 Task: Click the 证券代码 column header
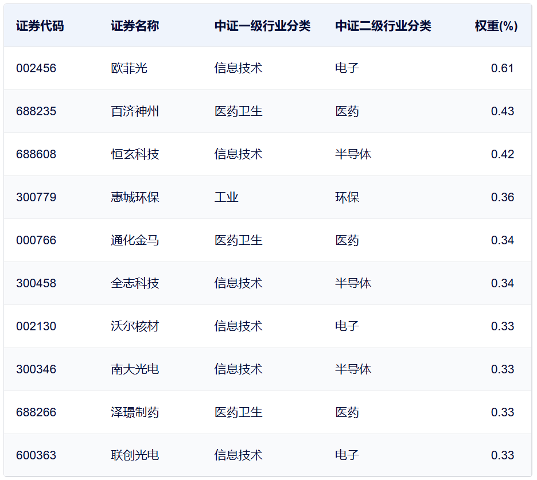tap(40, 26)
